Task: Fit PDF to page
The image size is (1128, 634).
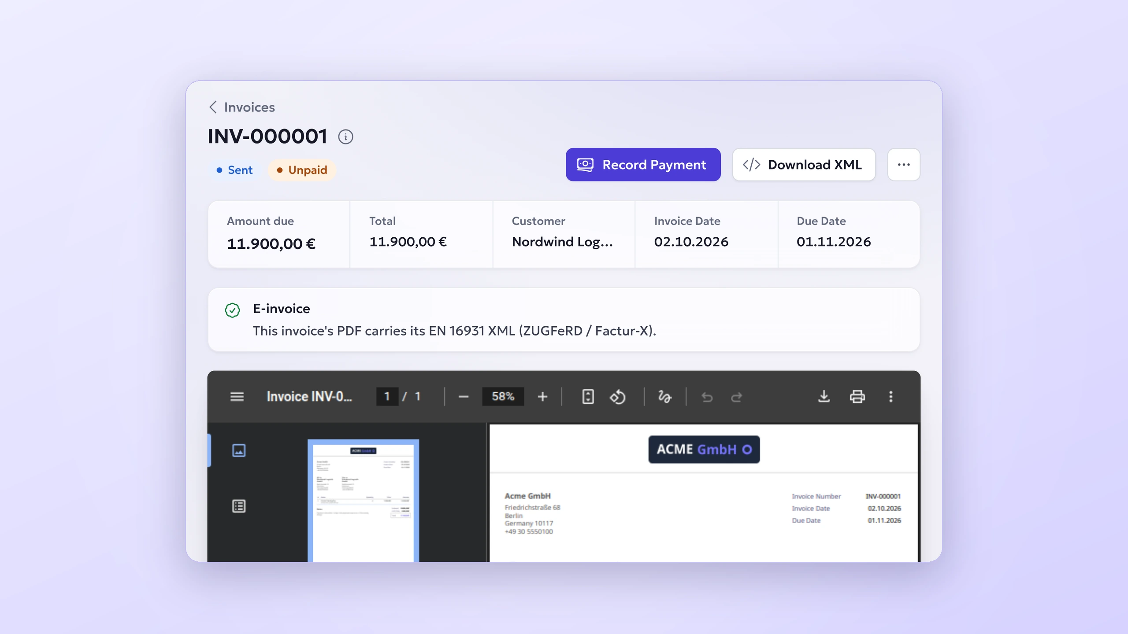Action: click(x=588, y=397)
